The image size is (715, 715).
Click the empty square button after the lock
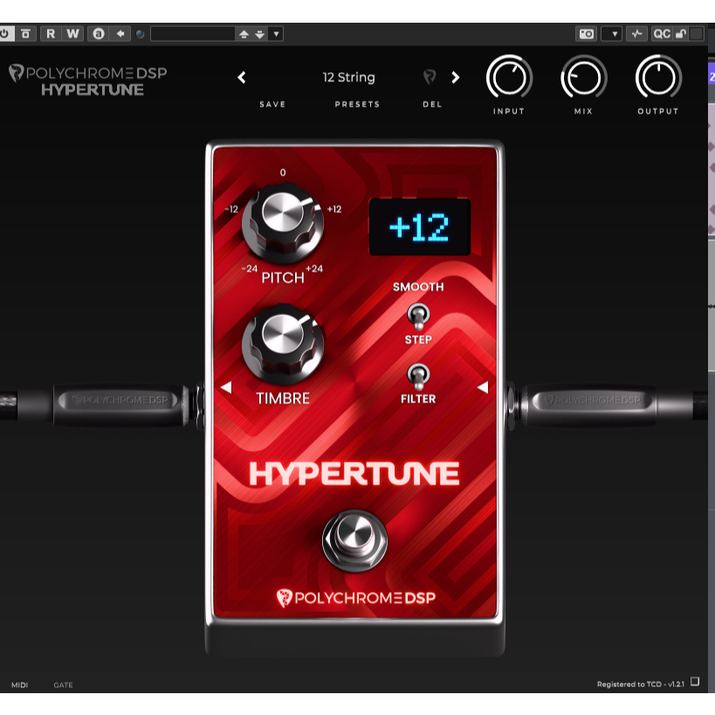696,34
